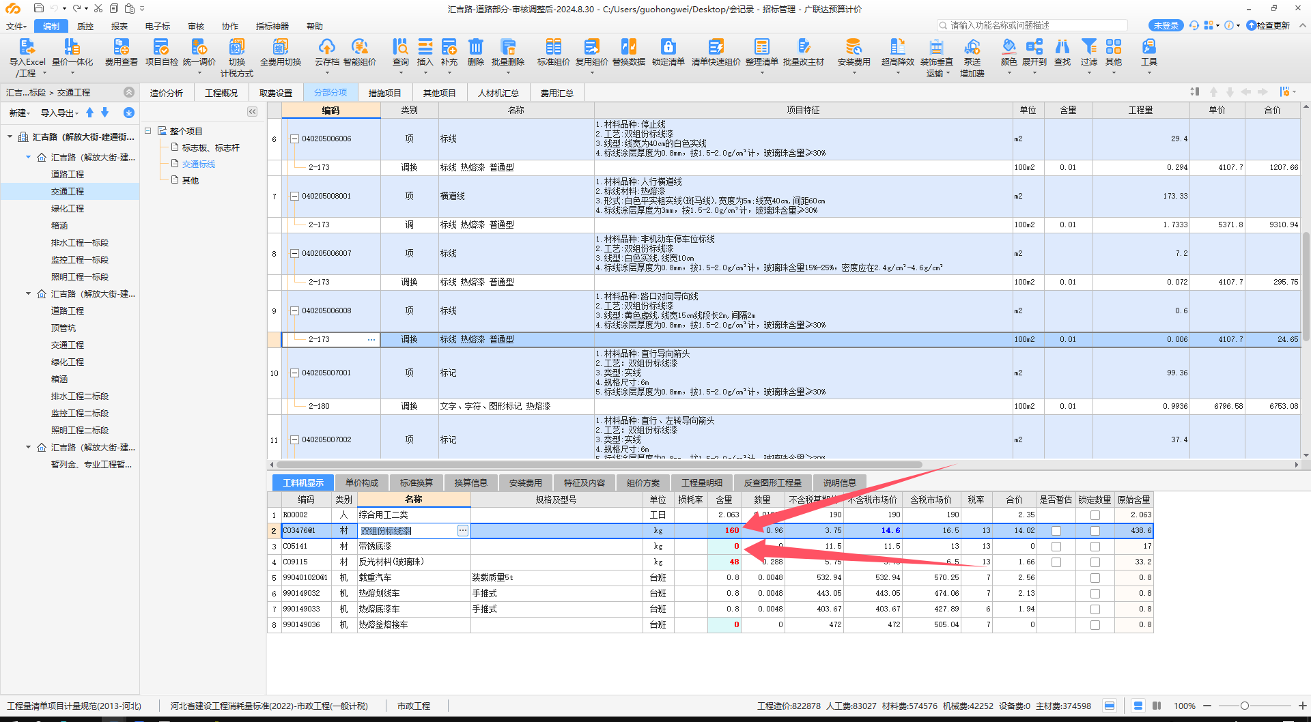Click the 检查更新 button
Screen dimensions: 1311x722
[x=1269, y=25]
